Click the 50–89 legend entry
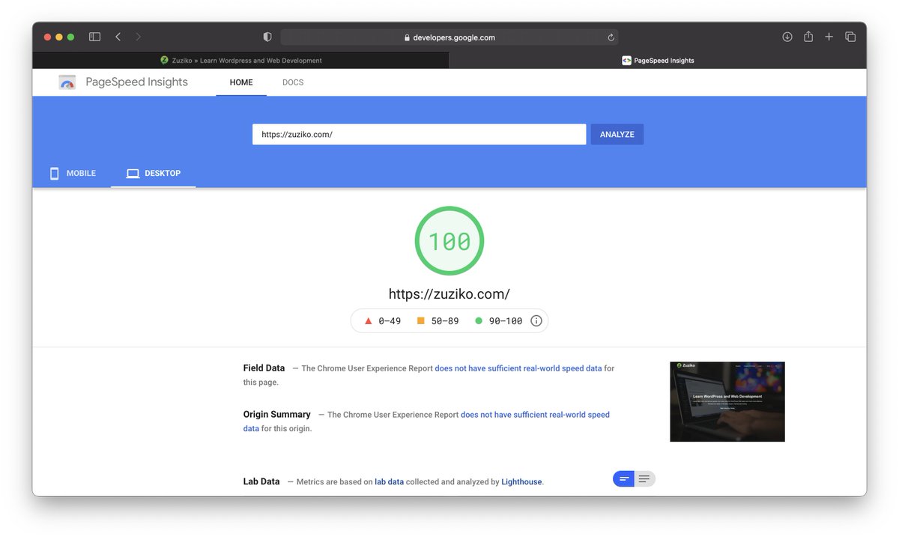Viewport: 899px width, 539px height. 438,321
